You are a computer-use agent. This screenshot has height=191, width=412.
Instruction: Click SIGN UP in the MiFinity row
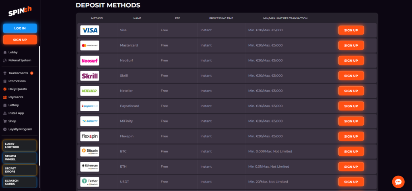(351, 121)
